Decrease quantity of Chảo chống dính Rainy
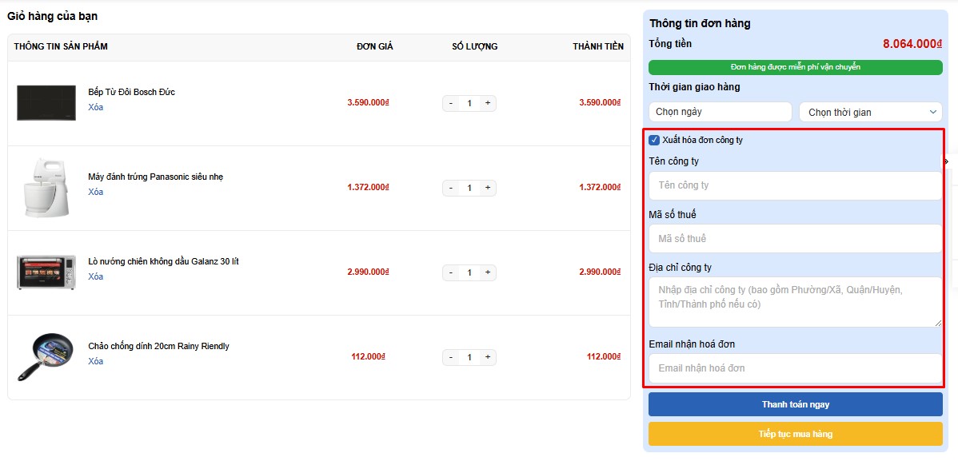This screenshot has height=461, width=958. (451, 357)
